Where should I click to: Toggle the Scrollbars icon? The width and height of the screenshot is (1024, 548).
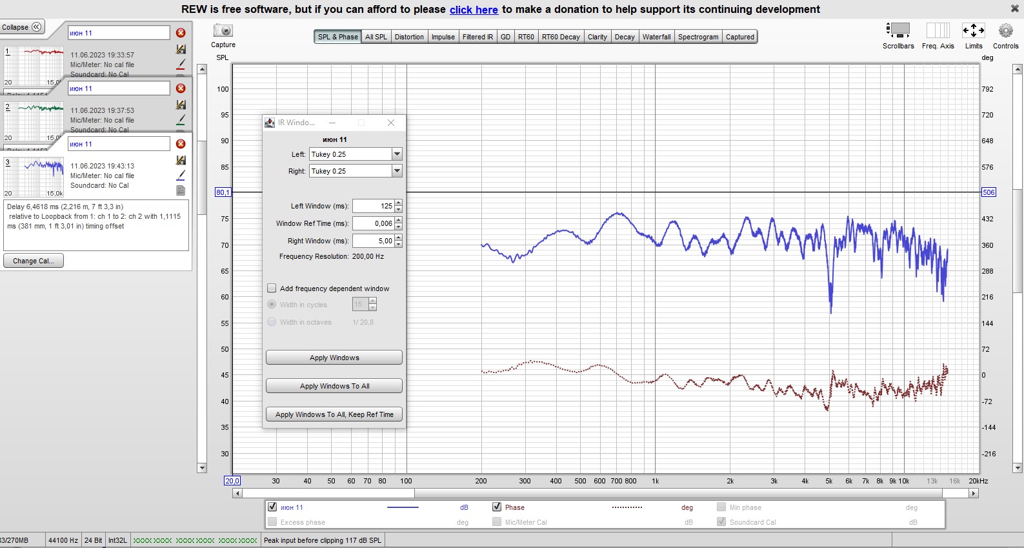point(898,30)
